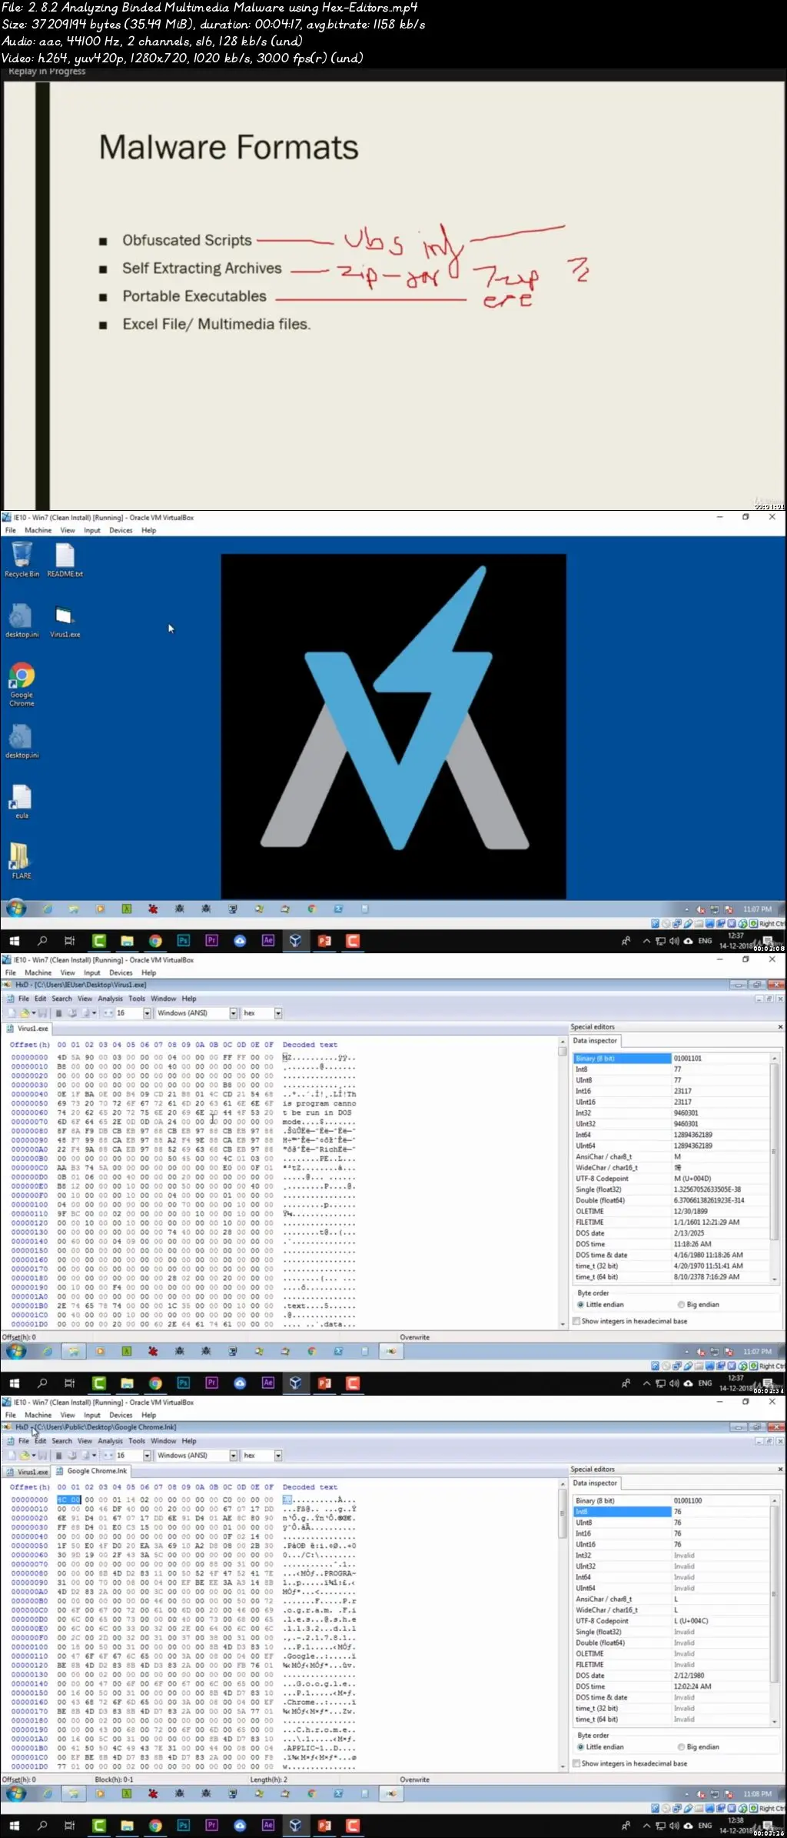Click Data inspector tab in Chrome.lnk frame
787x1838 pixels.
click(595, 1483)
